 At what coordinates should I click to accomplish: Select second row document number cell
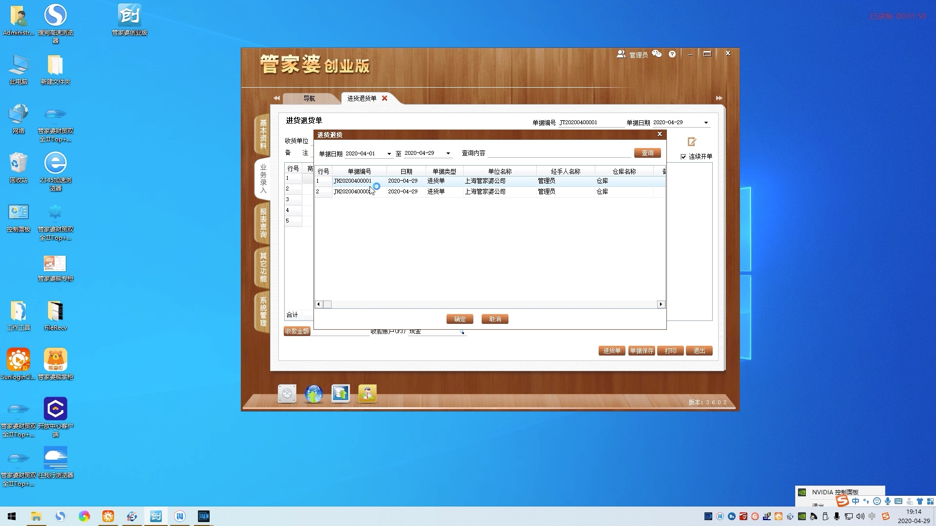coord(359,191)
